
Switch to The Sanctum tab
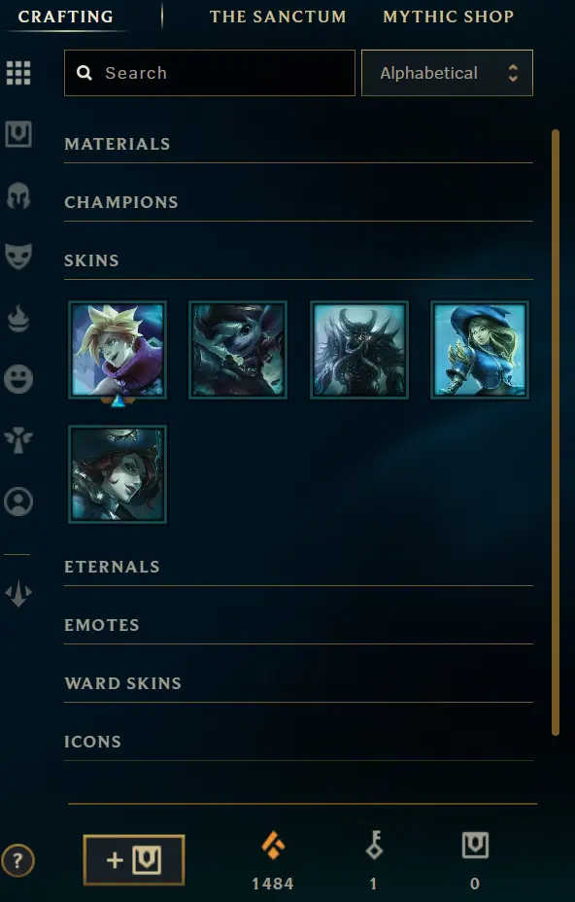click(278, 17)
